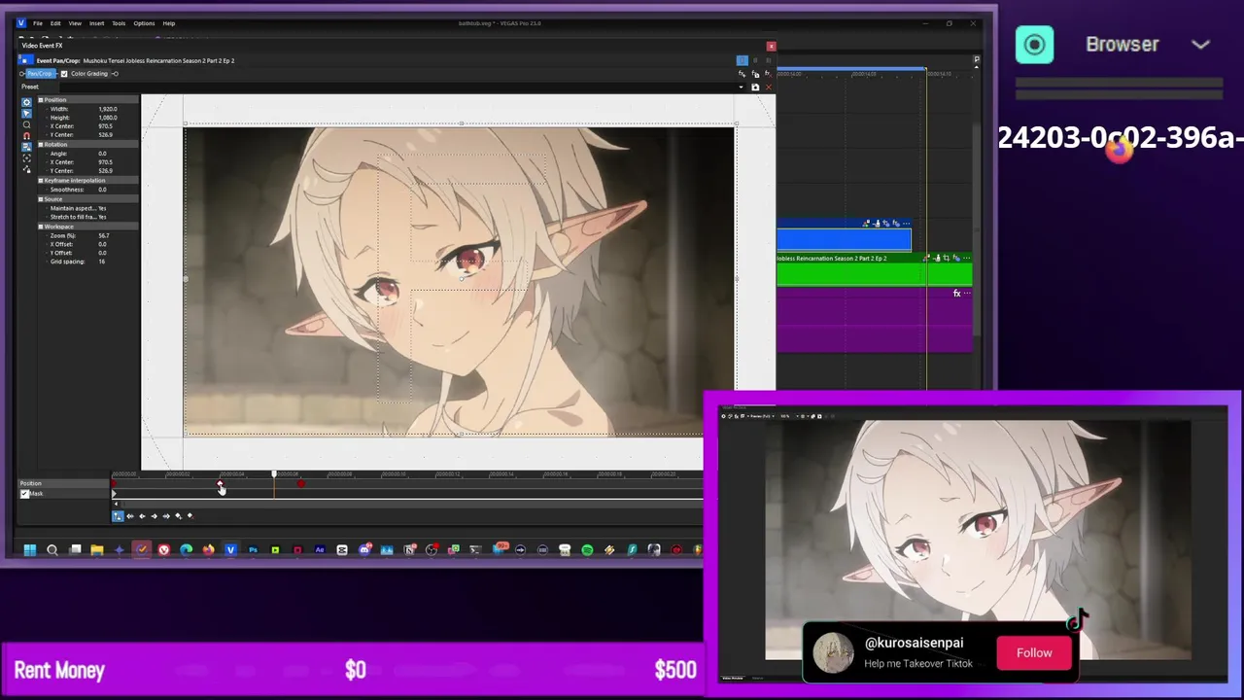Open the File menu
The height and width of the screenshot is (700, 1244).
(x=38, y=23)
